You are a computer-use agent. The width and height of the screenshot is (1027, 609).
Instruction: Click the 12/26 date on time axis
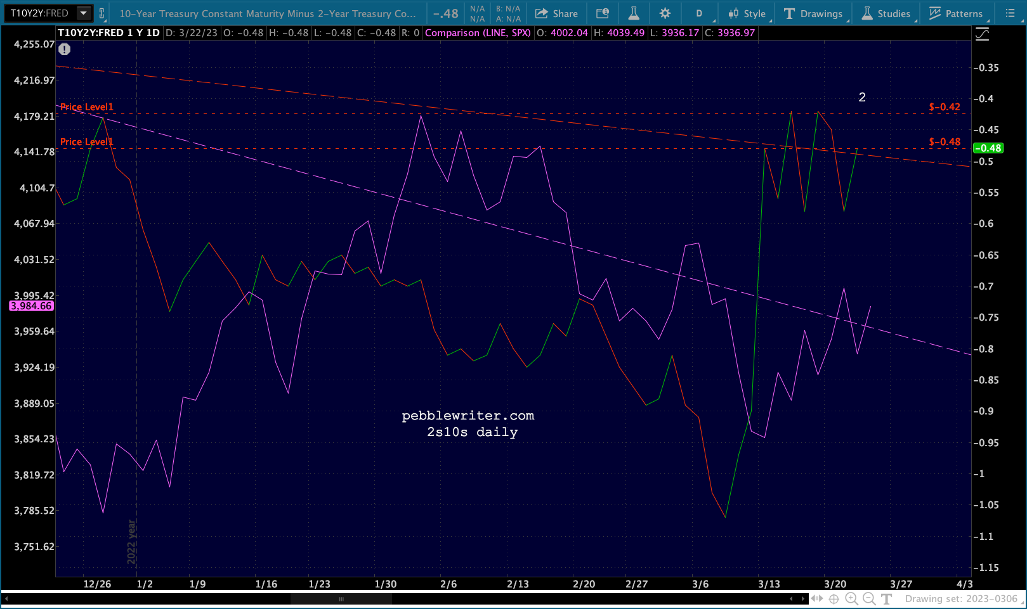click(x=97, y=584)
